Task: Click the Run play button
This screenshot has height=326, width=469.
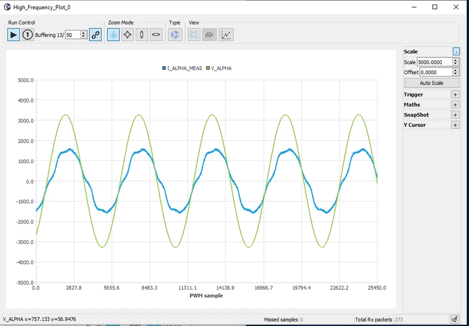Action: click(14, 35)
